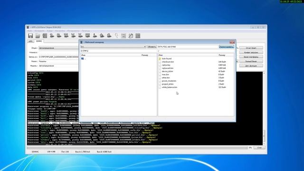The image size is (304, 171).
Task: Open the drive D:\ dropdown in file manager
Action: click(114, 47)
